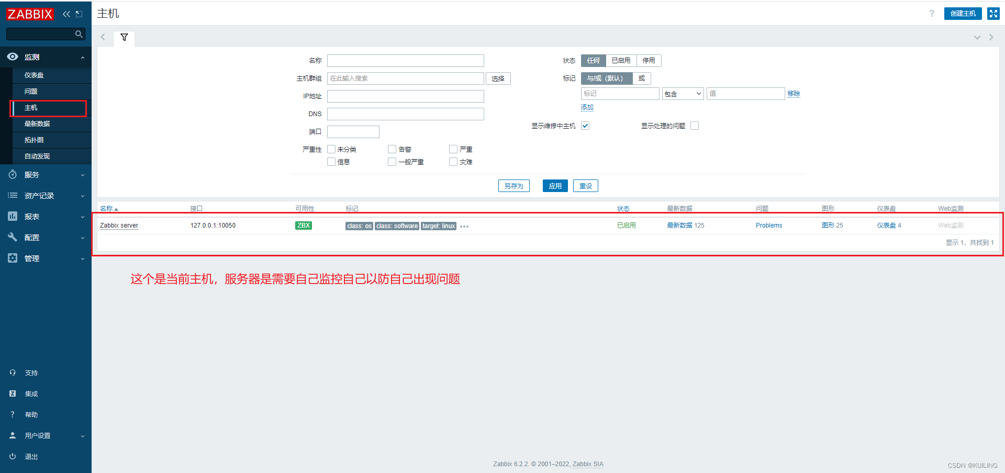
Task: Collapse sidebar with double-arrow icon
Action: [x=66, y=14]
